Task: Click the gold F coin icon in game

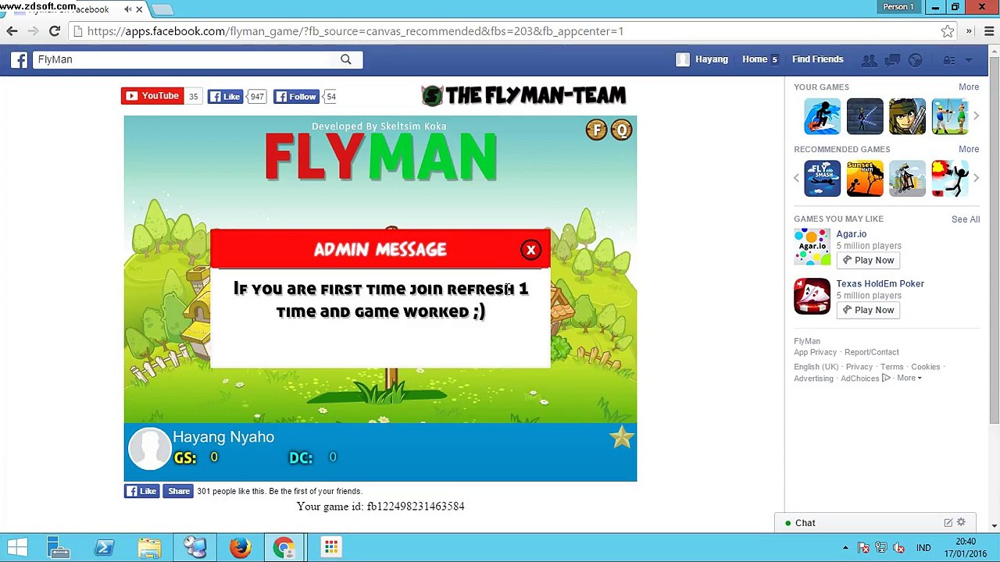Action: point(596,130)
